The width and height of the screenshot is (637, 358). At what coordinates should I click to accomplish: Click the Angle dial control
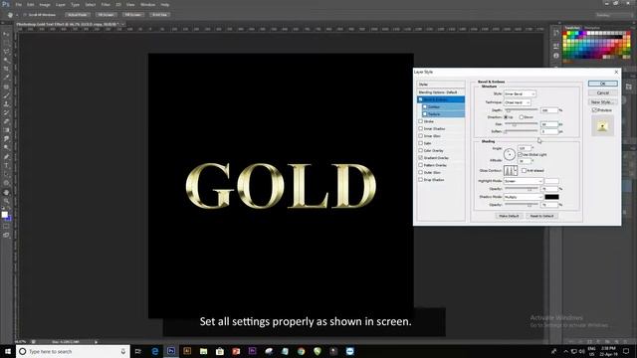pyautogui.click(x=510, y=154)
